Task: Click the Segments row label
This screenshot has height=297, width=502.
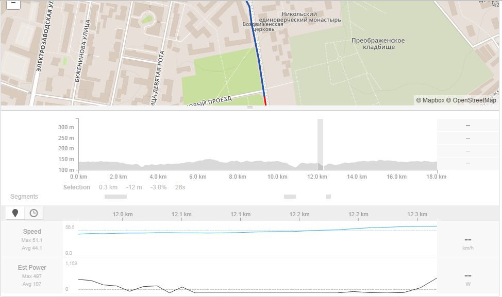Action: (x=24, y=197)
